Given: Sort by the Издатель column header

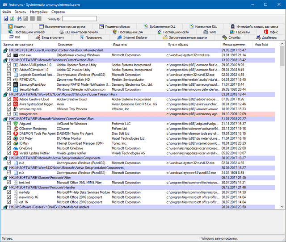Looking at the screenshot, I should click(x=120, y=45).
